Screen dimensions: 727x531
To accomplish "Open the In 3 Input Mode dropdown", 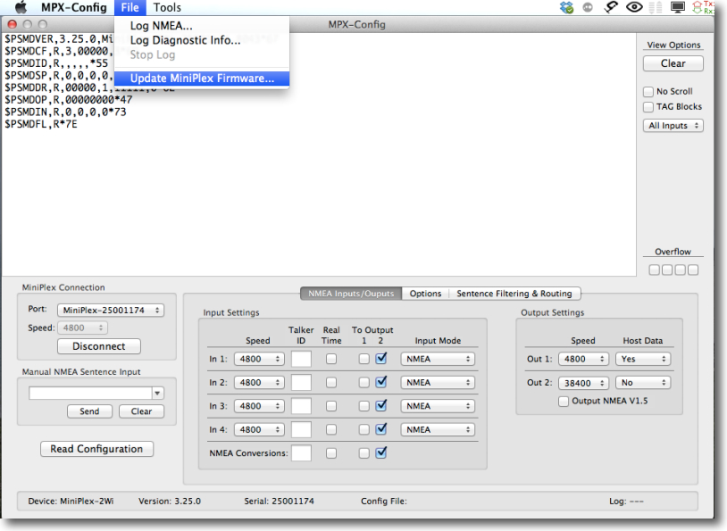I will [x=438, y=406].
